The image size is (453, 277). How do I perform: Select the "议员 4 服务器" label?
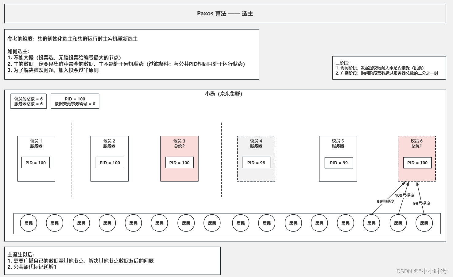[x=256, y=143]
